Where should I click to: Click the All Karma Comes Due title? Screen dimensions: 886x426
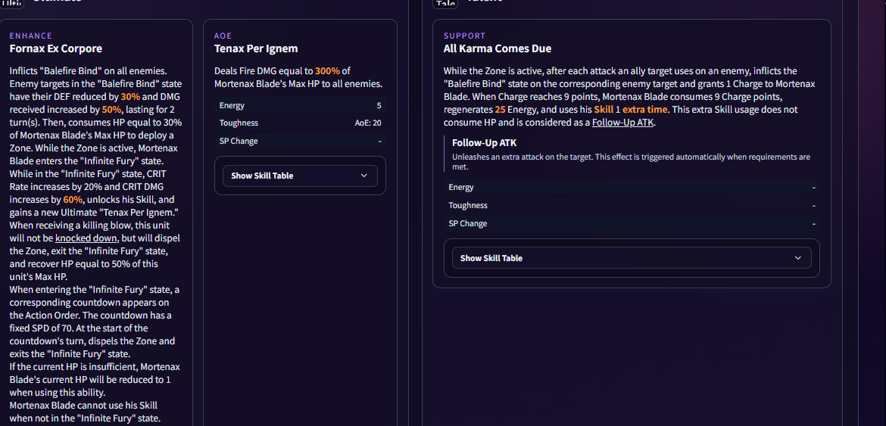(x=498, y=48)
